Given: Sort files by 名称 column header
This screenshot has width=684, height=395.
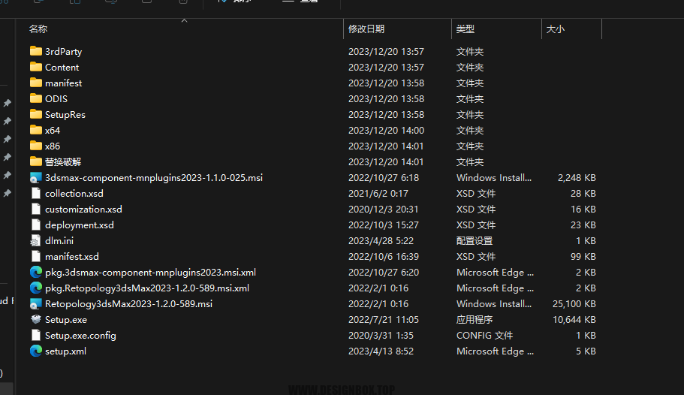Looking at the screenshot, I should pos(38,29).
